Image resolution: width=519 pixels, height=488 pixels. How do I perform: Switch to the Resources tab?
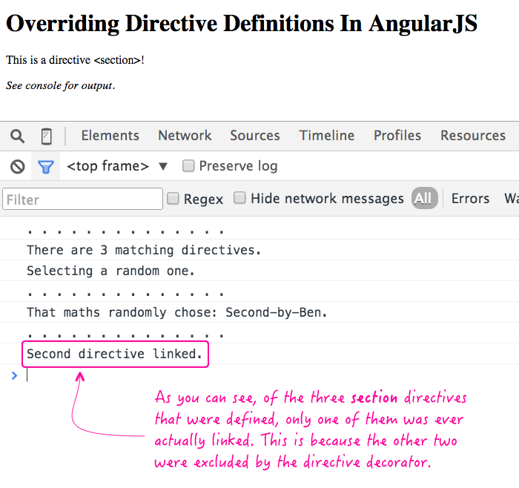tap(473, 136)
